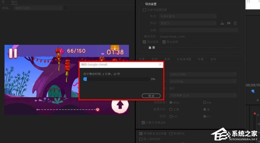The width and height of the screenshot is (260, 143).
Task: Expand the 摘要 section
Action: (x=145, y=48)
